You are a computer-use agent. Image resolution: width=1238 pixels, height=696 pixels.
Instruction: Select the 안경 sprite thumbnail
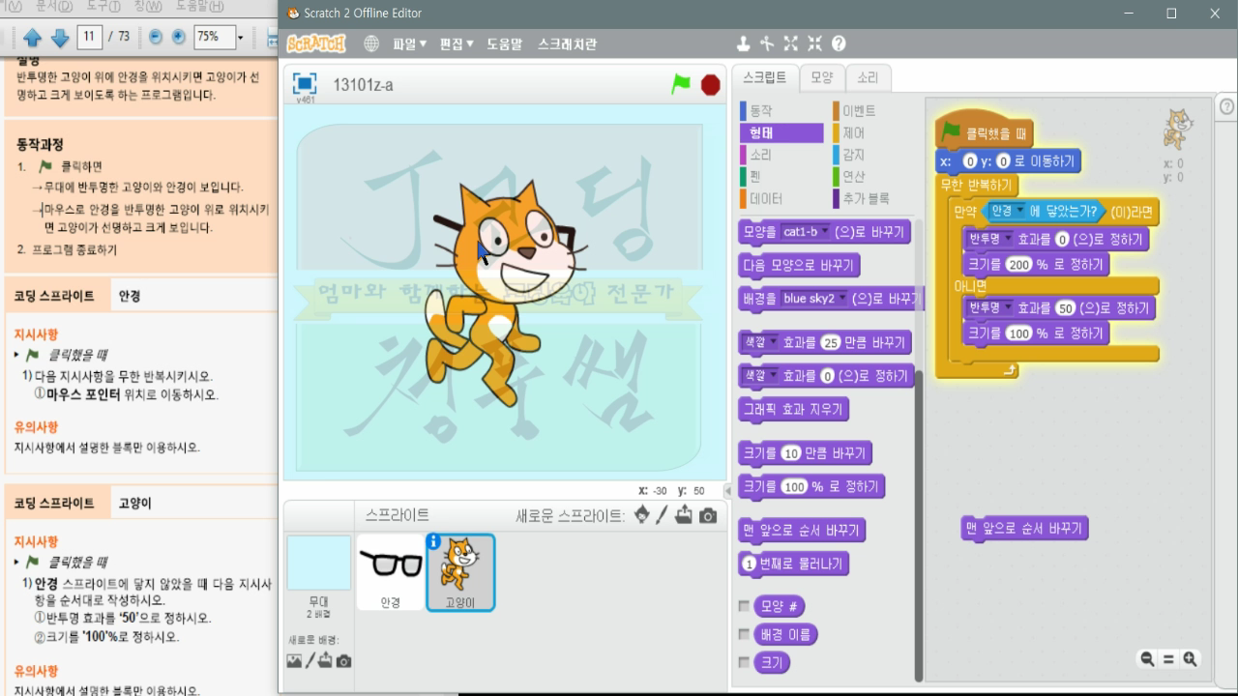[391, 572]
